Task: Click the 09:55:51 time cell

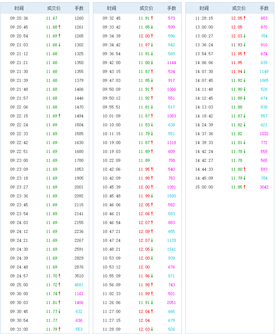Action: pyautogui.click(x=111, y=107)
